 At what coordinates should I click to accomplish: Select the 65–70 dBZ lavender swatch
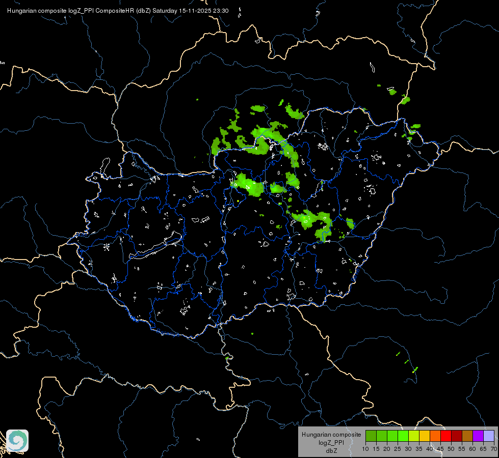[x=489, y=436]
